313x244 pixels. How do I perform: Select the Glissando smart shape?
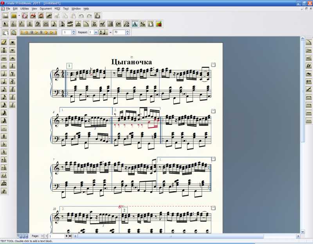click(x=309, y=90)
